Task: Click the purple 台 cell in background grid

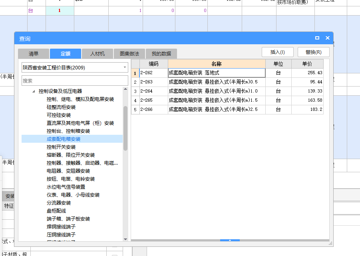Action: pyautogui.click(x=36, y=10)
